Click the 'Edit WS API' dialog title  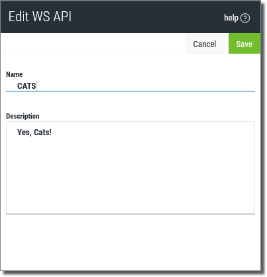tap(40, 17)
